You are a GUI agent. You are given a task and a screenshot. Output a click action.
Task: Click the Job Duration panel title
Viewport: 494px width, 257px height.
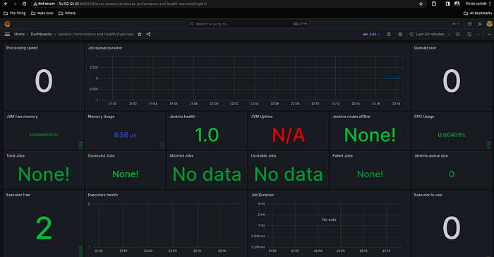(263, 195)
